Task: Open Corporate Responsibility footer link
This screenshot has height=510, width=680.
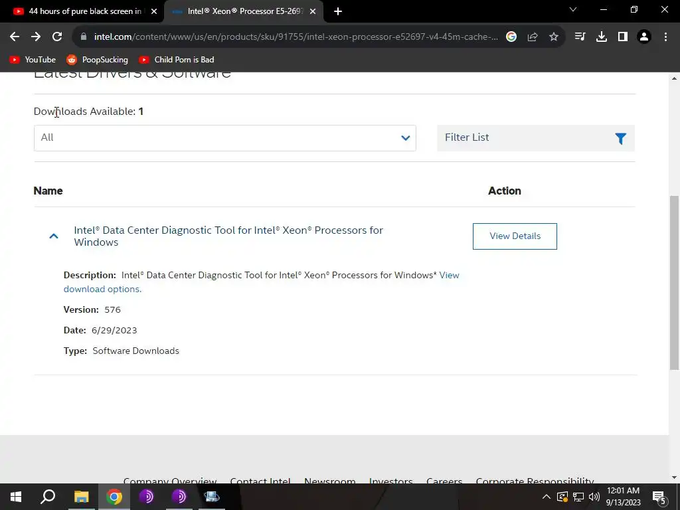Action: (x=535, y=481)
